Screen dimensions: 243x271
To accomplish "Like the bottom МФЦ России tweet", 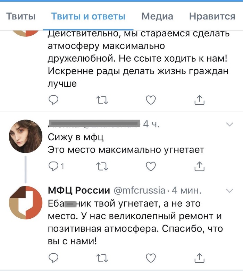I will coord(150,257).
